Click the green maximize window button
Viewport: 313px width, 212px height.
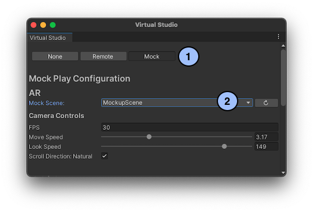(x=53, y=25)
